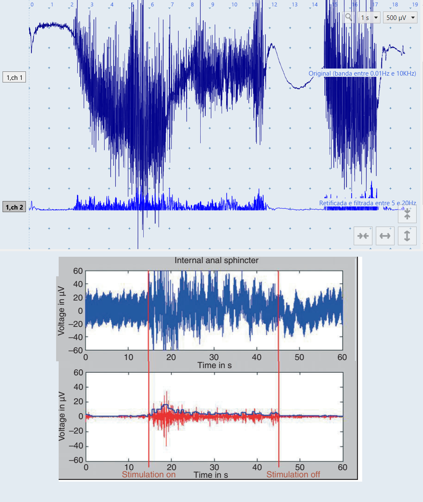Open the 1 s time scale dropdown

click(x=369, y=17)
